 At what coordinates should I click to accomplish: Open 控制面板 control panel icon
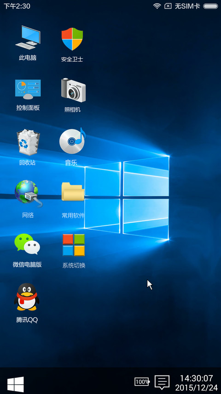tap(28, 90)
